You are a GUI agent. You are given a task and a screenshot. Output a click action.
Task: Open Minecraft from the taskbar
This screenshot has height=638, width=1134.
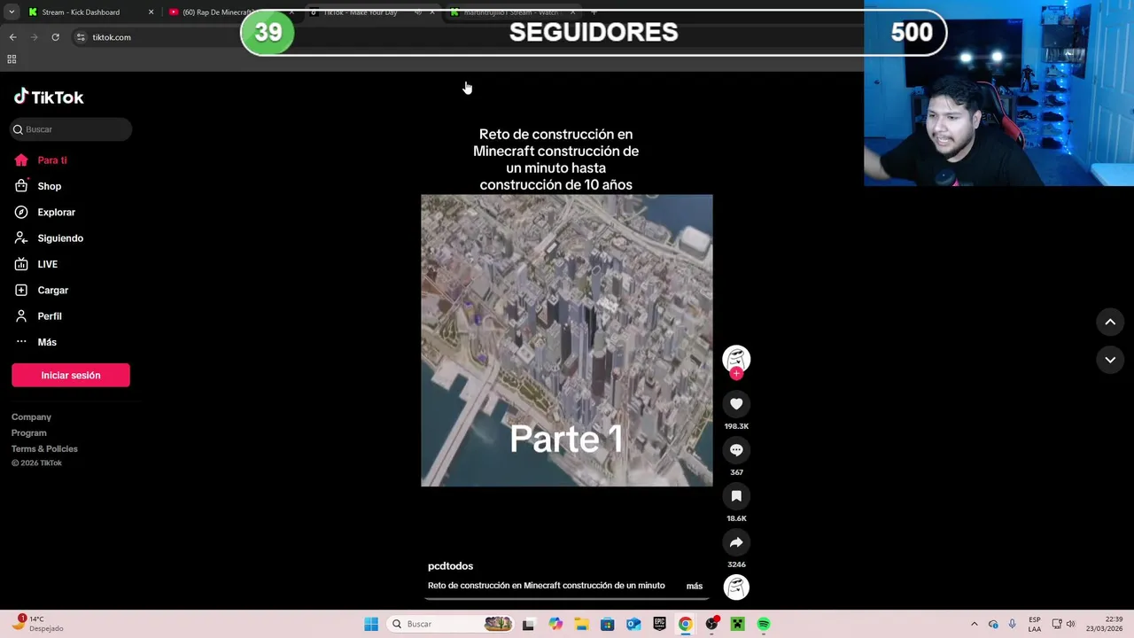737,624
